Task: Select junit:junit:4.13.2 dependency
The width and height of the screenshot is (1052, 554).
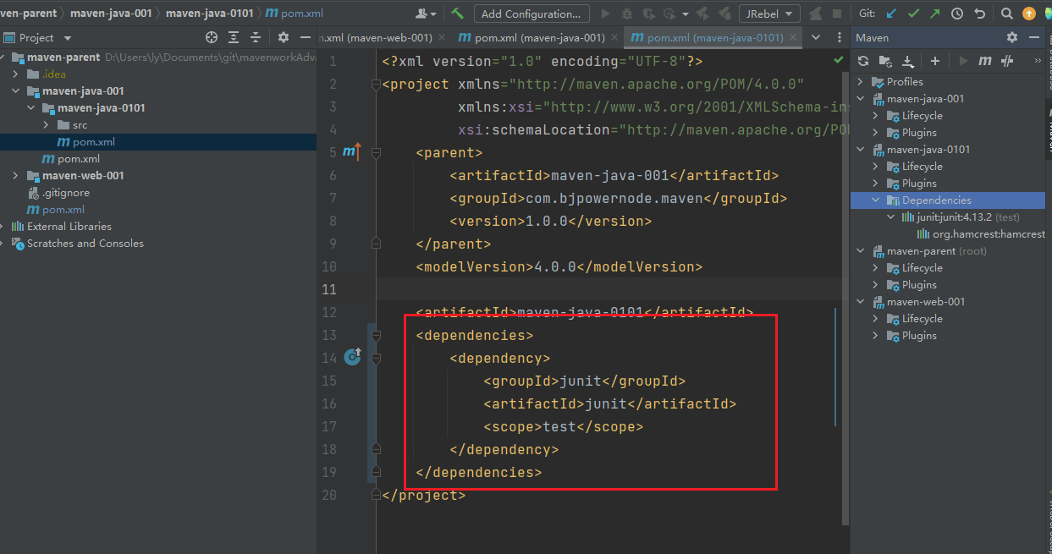Action: coord(961,217)
